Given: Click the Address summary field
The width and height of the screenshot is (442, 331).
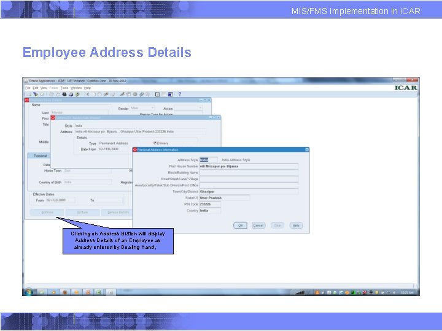Looking at the screenshot, I should 140,131.
